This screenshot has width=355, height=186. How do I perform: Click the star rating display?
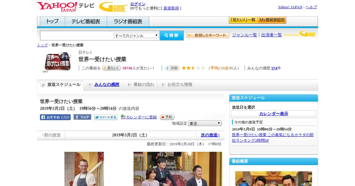click(x=193, y=68)
